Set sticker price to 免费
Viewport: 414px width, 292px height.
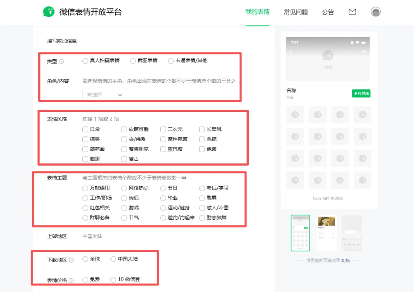pos(85,280)
